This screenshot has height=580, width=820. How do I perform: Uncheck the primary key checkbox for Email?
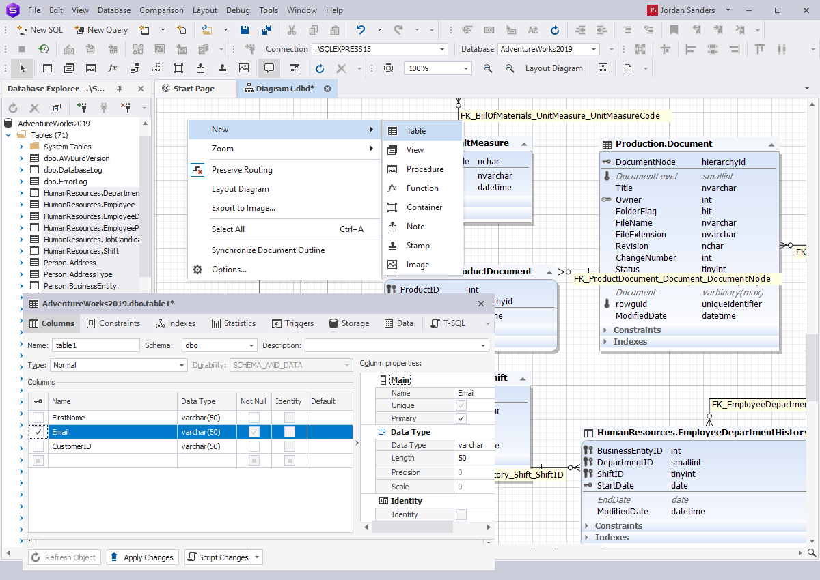(x=38, y=432)
